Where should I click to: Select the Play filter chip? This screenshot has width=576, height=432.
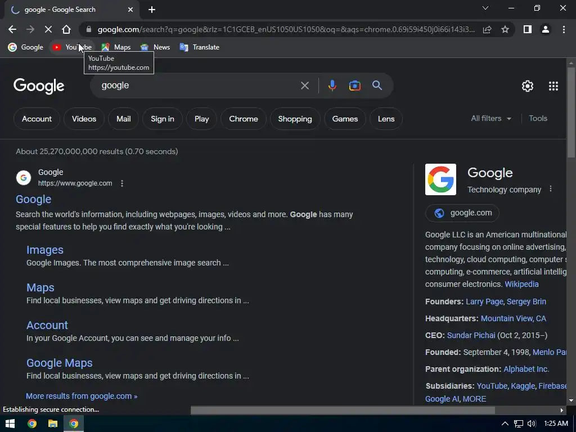pyautogui.click(x=202, y=119)
